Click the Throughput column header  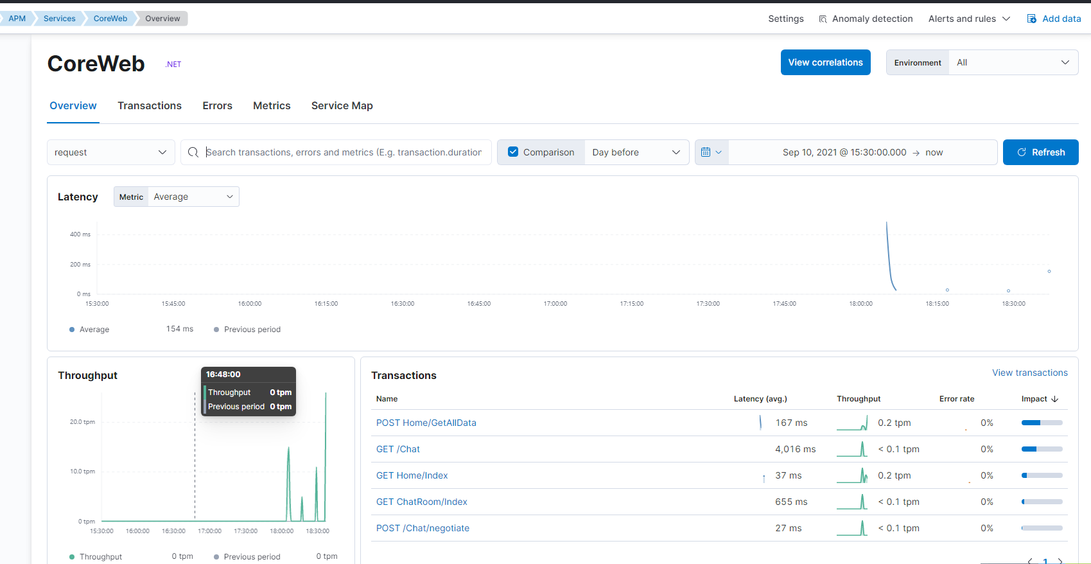coord(859,399)
